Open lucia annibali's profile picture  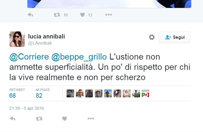pos(17,39)
